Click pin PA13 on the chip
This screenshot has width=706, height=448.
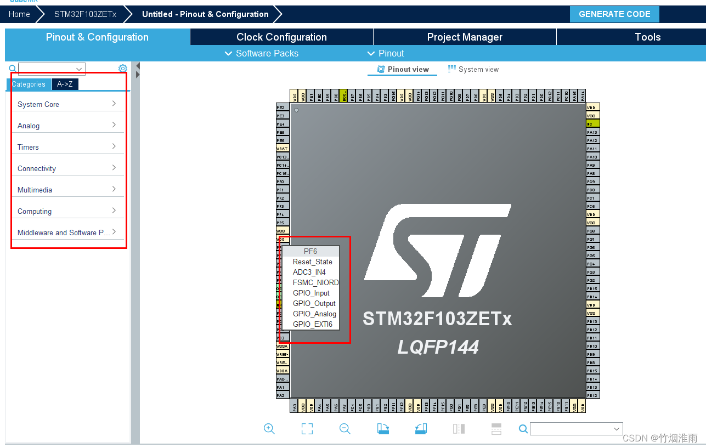tap(593, 132)
